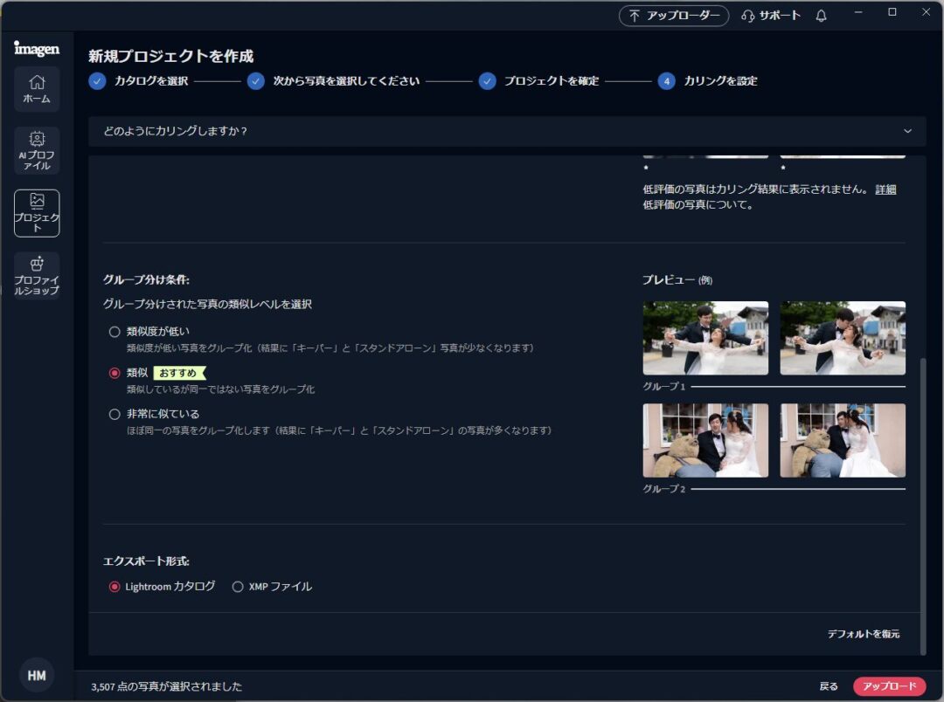Open the AIプロファイル sidebar icon
944x702 pixels.
37,149
